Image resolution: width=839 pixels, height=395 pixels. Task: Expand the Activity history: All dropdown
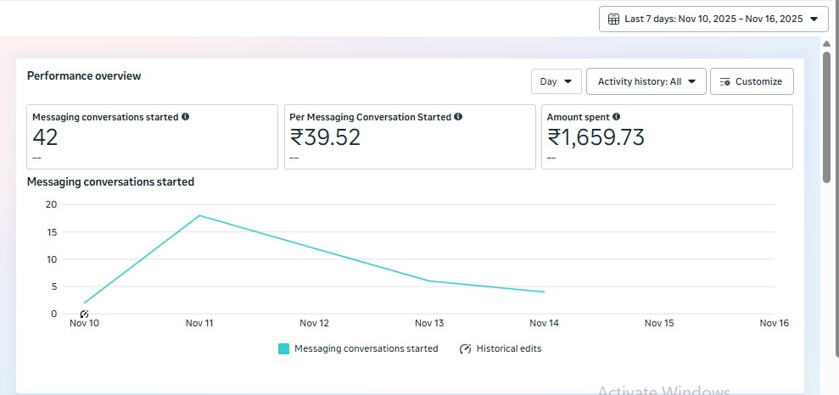[646, 81]
